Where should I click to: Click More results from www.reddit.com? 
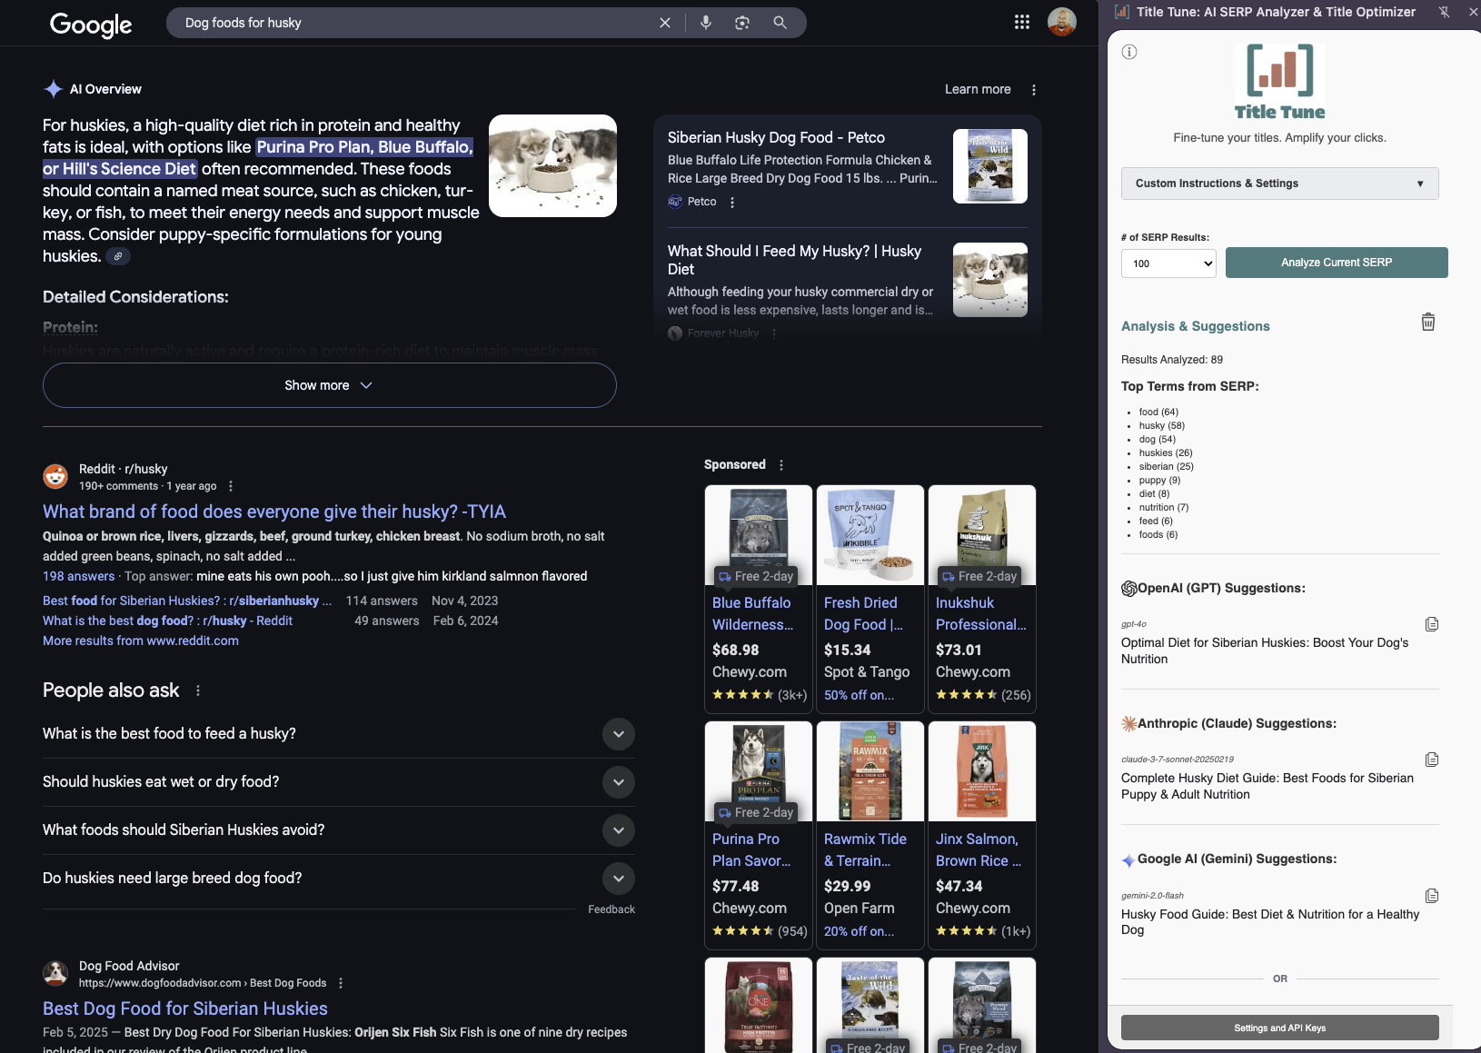[x=141, y=641]
